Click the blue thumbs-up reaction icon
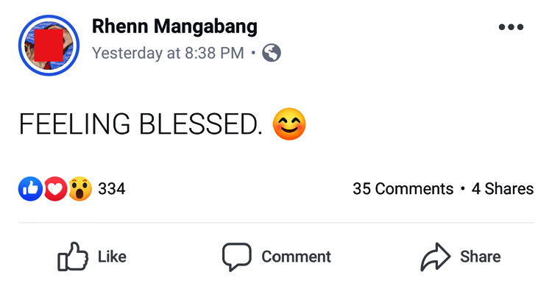 (x=30, y=189)
